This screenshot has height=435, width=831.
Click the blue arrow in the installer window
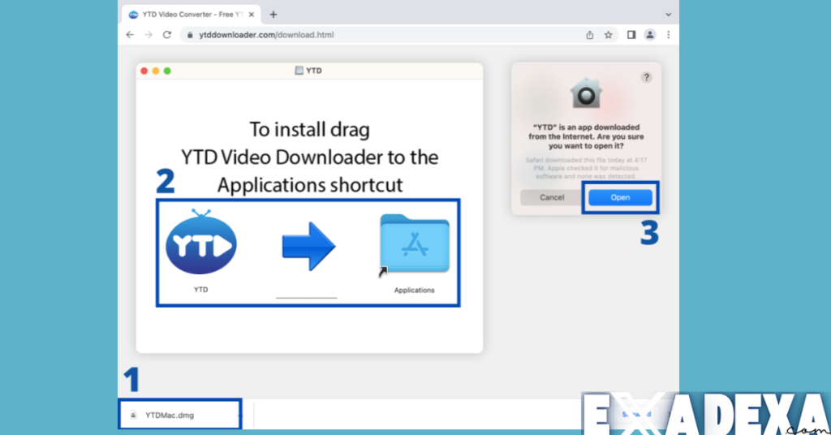coord(308,247)
